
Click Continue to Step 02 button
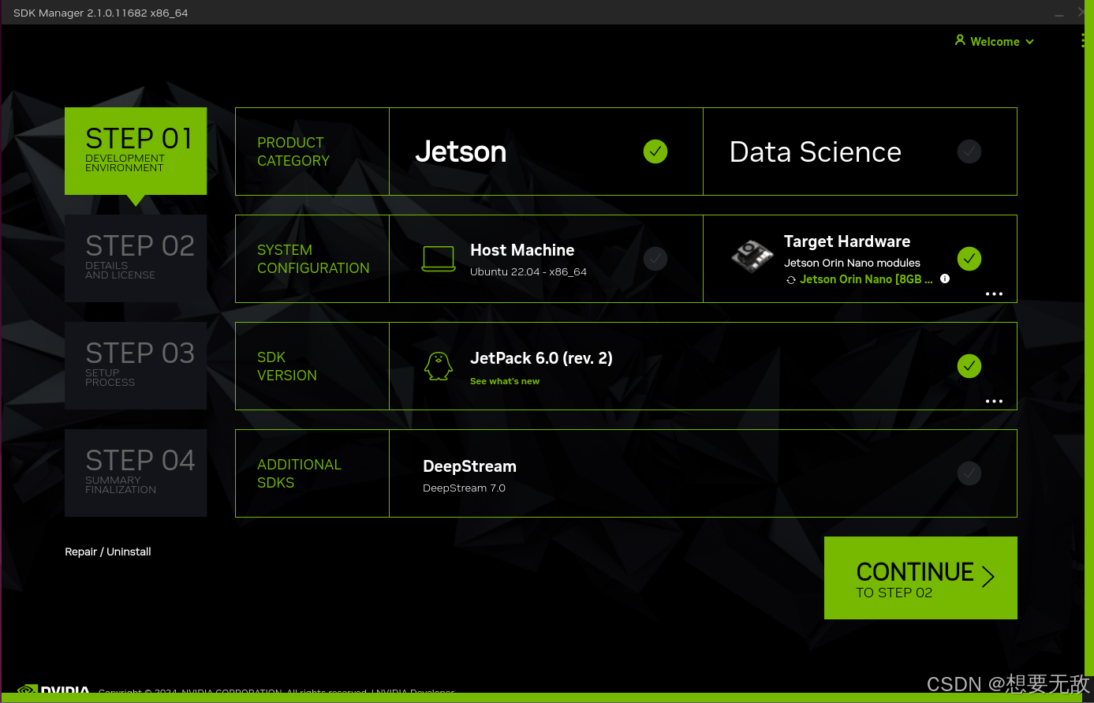pos(920,578)
